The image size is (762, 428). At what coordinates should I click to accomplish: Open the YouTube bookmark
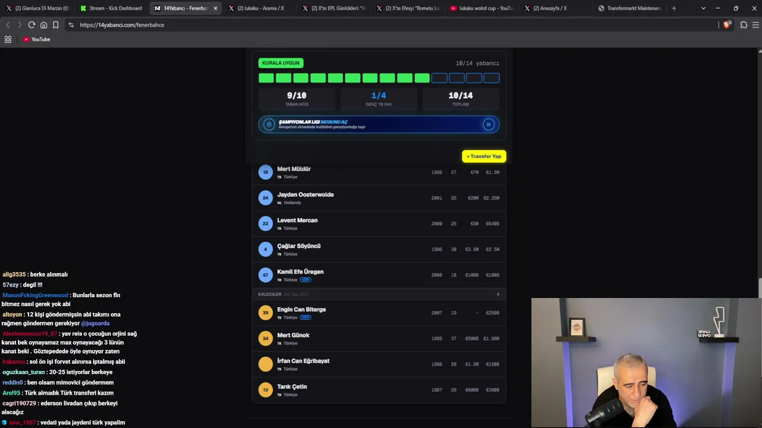(x=36, y=39)
